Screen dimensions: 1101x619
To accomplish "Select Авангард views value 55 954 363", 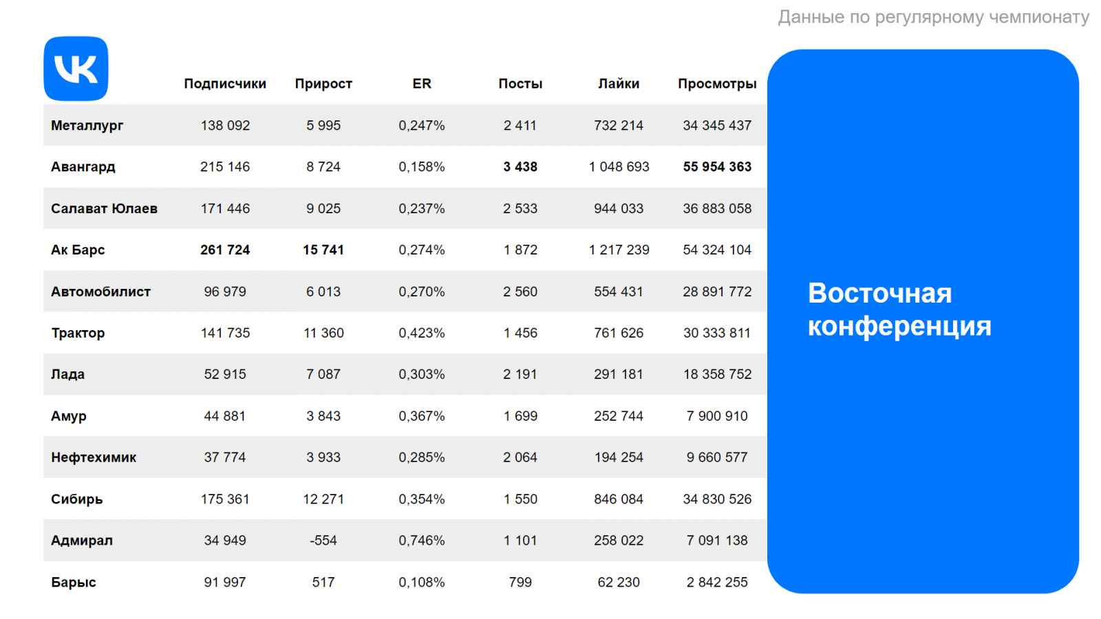I will (717, 167).
